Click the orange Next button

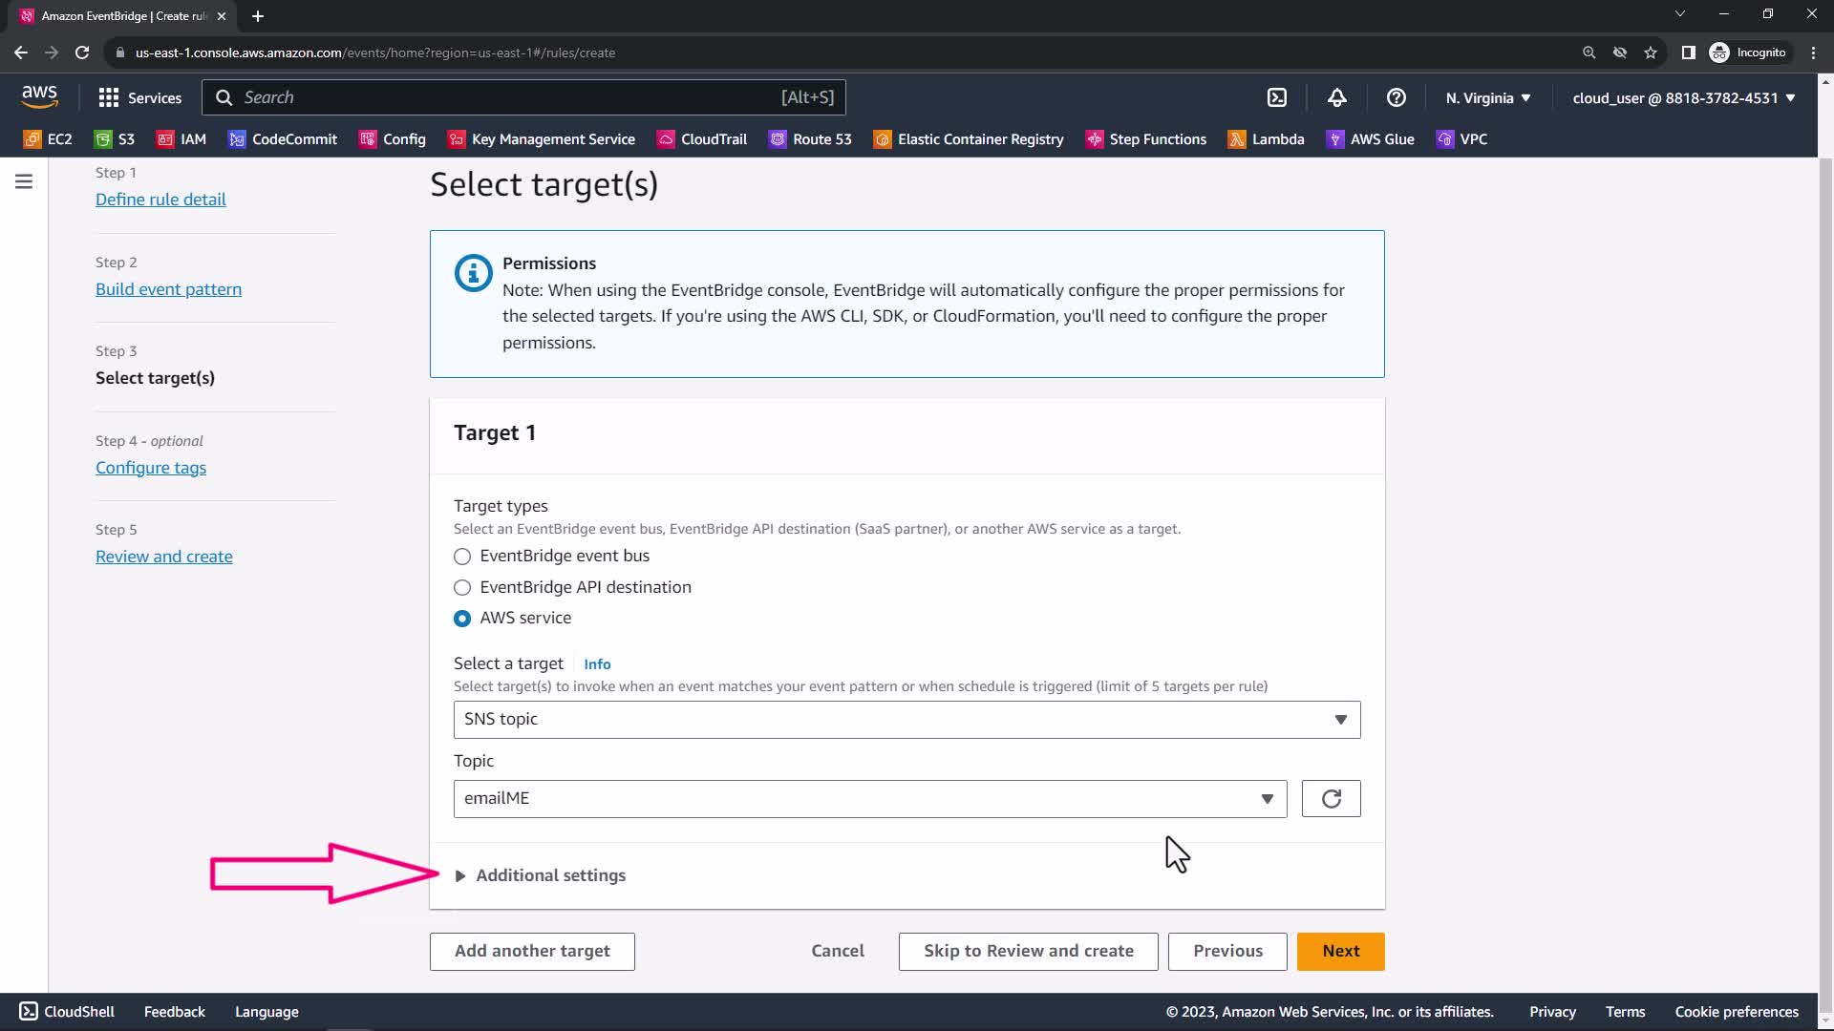pos(1340,951)
